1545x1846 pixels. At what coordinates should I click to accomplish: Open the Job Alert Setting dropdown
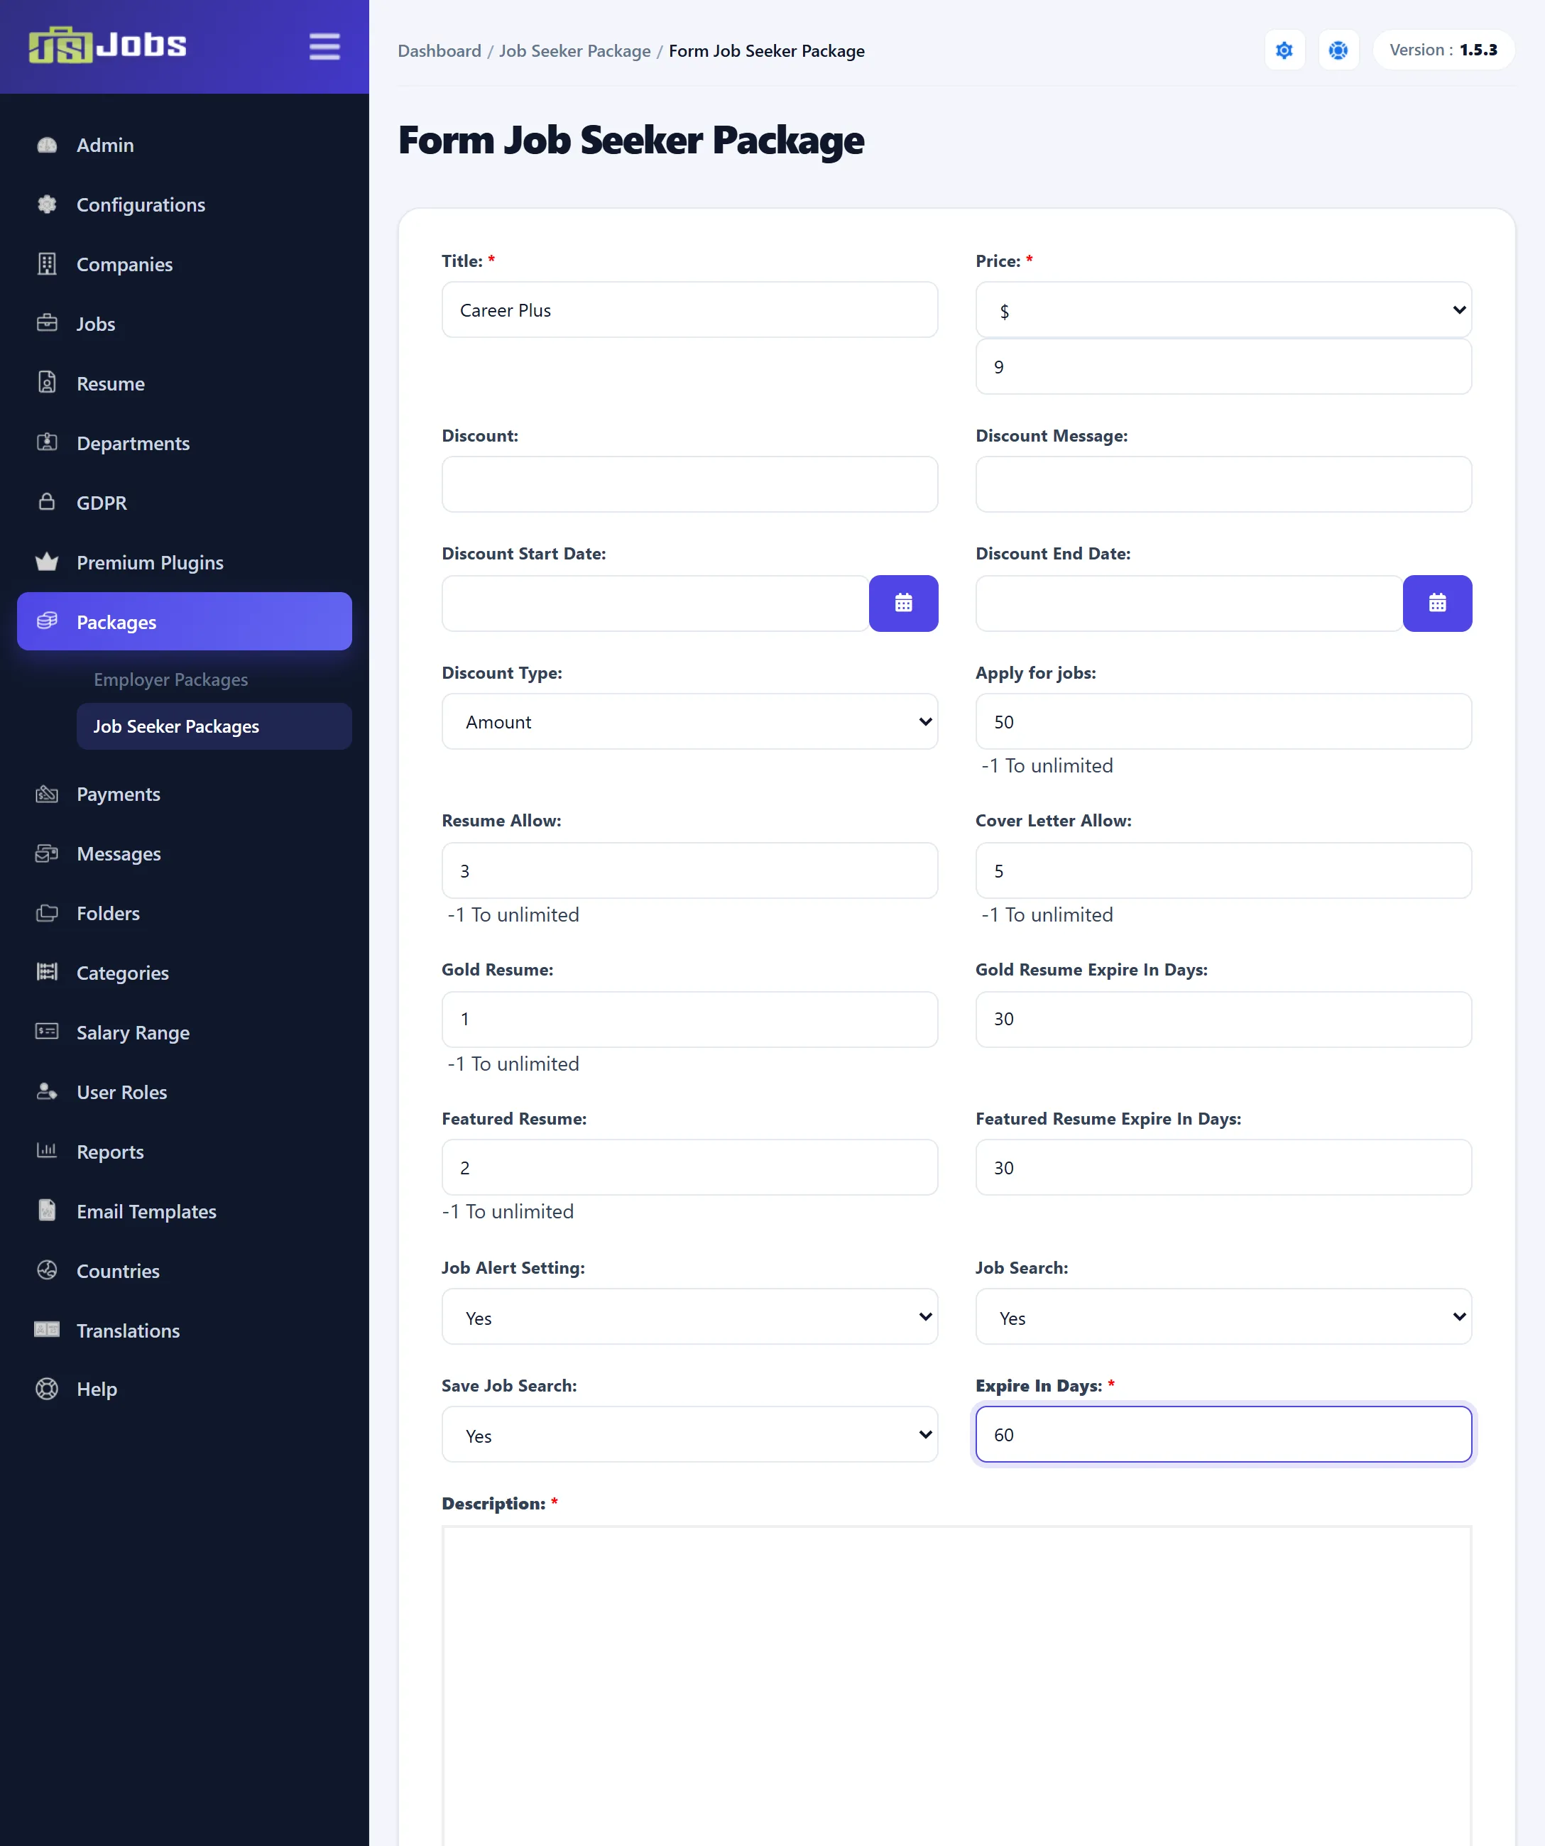689,1317
